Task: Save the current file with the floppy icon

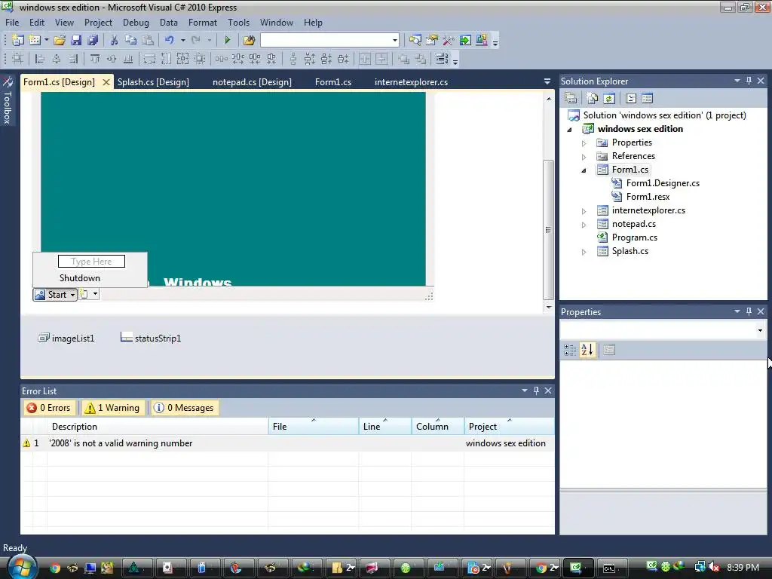Action: [x=76, y=41]
